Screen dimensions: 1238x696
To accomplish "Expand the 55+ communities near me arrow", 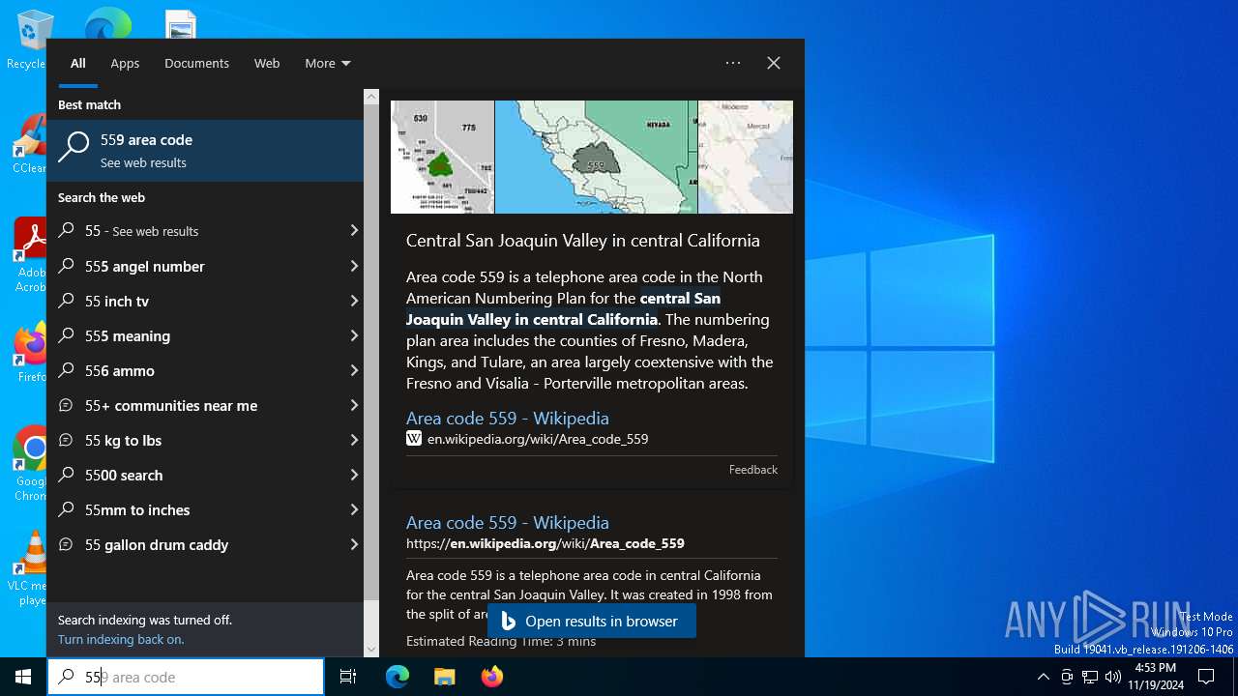I will pos(354,405).
